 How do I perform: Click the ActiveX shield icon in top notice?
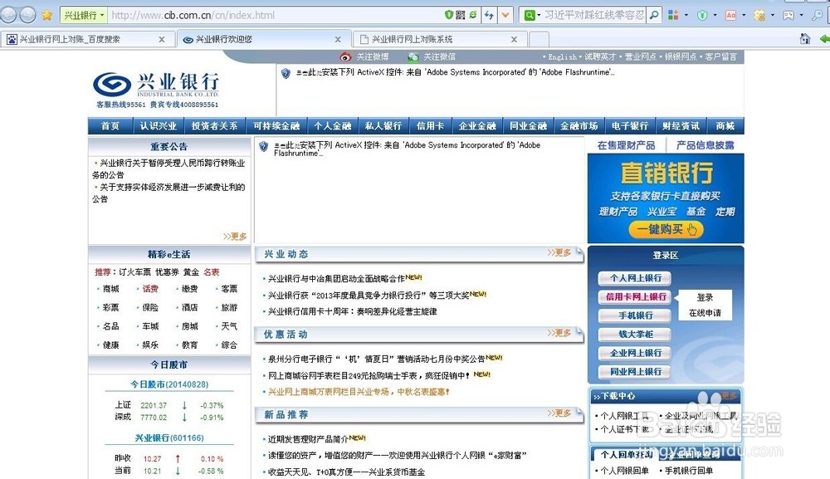click(286, 73)
